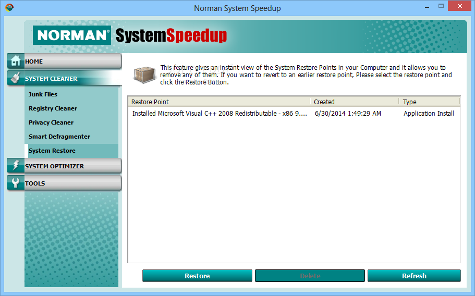Click the Refresh button
The image size is (475, 296).
[414, 276]
